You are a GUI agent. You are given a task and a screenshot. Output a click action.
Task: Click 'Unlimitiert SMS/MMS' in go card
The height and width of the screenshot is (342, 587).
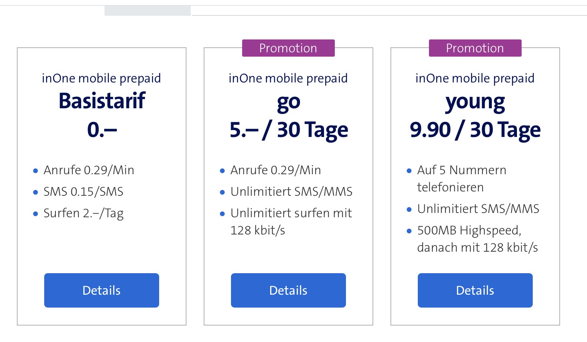(291, 192)
